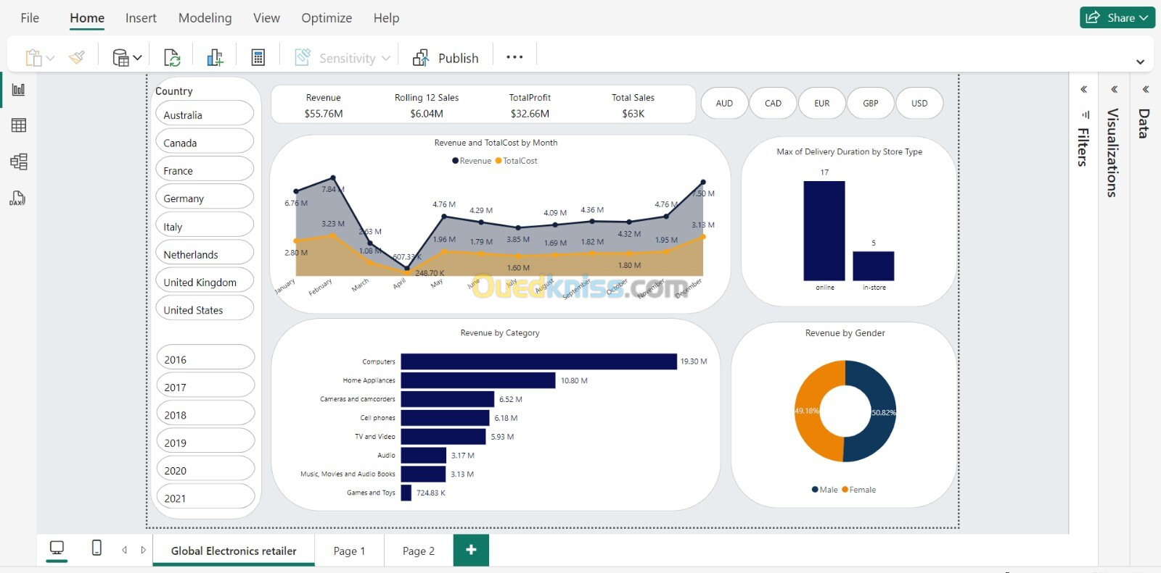Open the Paste clipboard icon
The height and width of the screenshot is (573, 1161).
33,58
